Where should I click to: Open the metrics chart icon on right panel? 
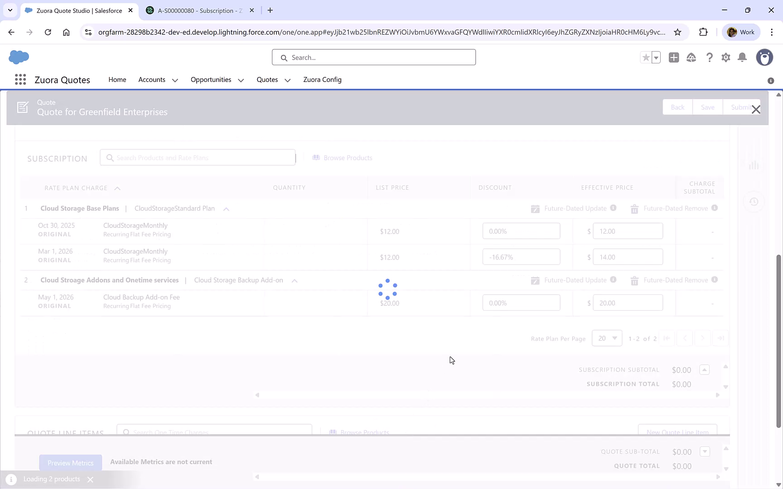[x=754, y=165]
